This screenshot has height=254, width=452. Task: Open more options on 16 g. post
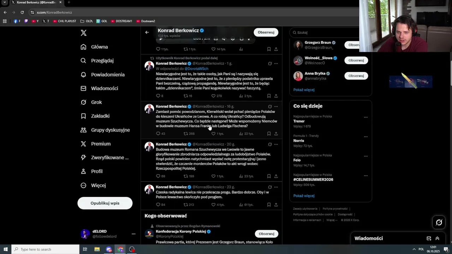tap(276, 107)
